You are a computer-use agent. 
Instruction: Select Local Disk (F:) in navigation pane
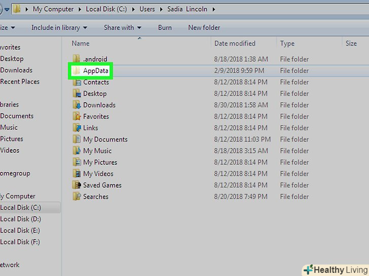20,242
